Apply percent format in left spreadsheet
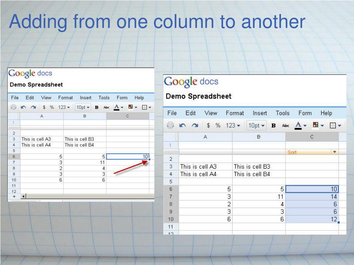This screenshot has width=354, height=265. [x=52, y=107]
